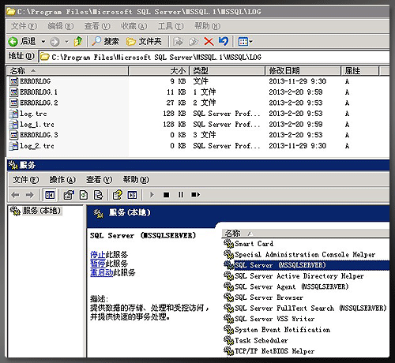Open Services window 帮助(H) menu
The height and width of the screenshot is (363, 395).
click(136, 180)
